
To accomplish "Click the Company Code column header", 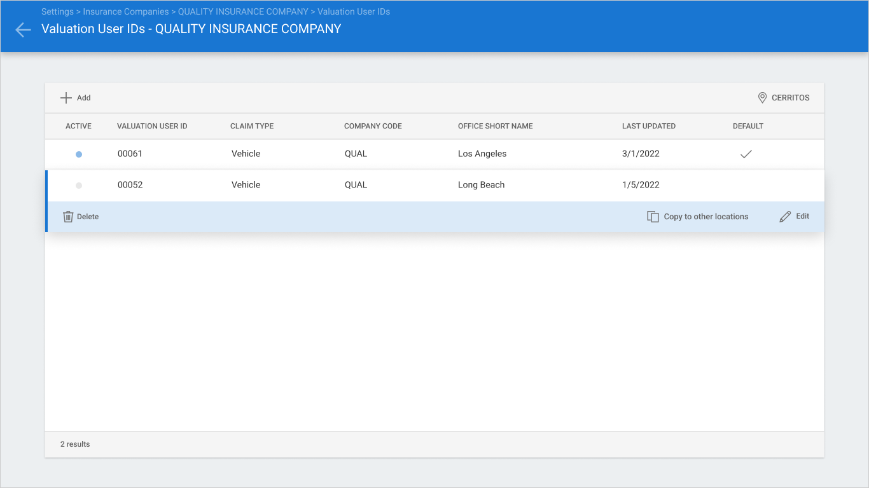I will 373,126.
